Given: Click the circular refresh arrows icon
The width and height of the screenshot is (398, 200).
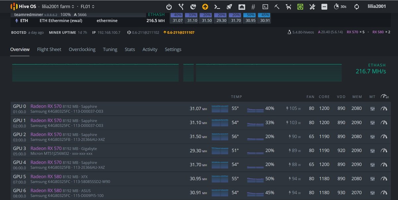Looking at the screenshot, I should click(x=357, y=6).
